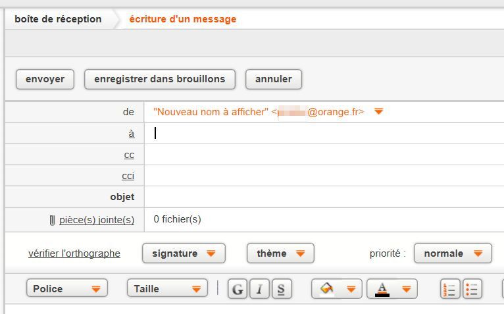Open the Taille font size dropdown

tap(167, 289)
